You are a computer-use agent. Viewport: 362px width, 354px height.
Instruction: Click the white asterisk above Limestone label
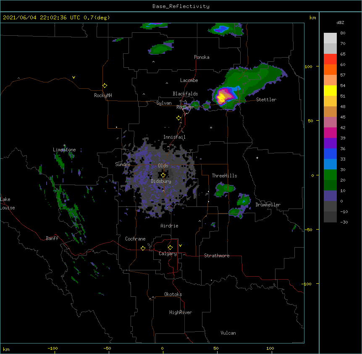click(x=64, y=145)
